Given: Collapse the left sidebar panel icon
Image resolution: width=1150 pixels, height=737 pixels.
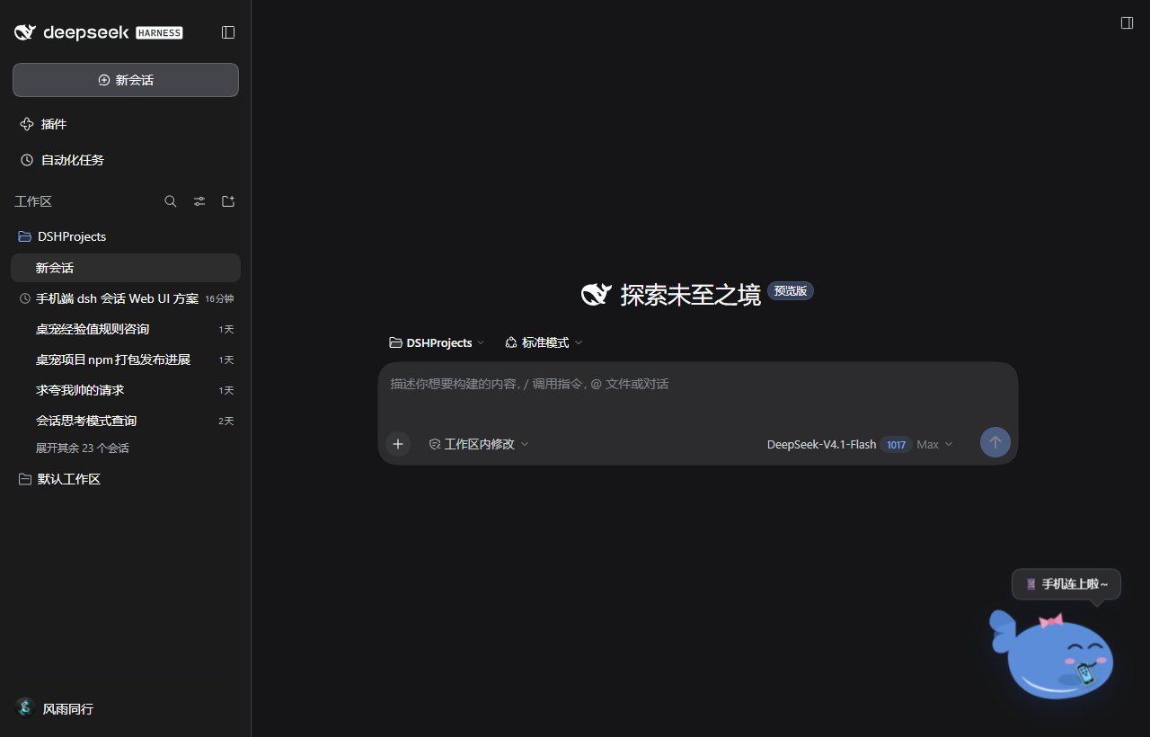Looking at the screenshot, I should 228,32.
